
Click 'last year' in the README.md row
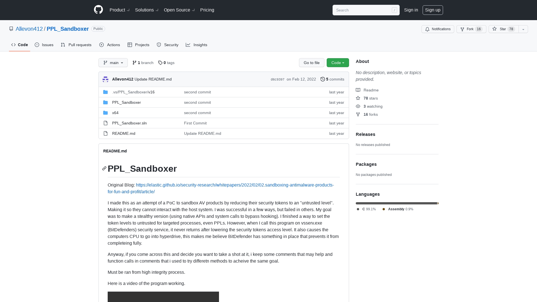[x=336, y=133]
